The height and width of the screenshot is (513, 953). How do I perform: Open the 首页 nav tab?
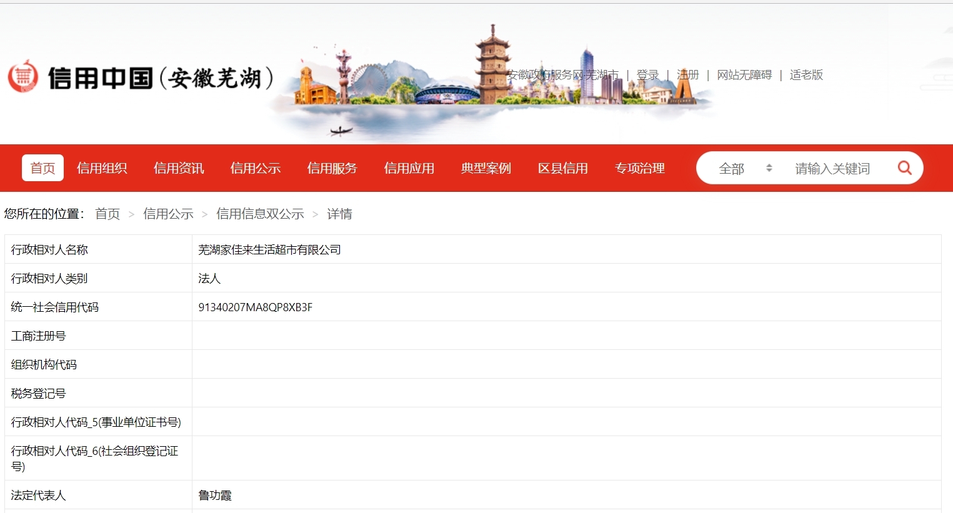(42, 167)
